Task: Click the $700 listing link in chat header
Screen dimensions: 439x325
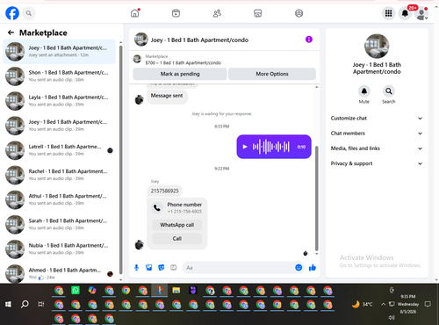Action: click(x=184, y=62)
